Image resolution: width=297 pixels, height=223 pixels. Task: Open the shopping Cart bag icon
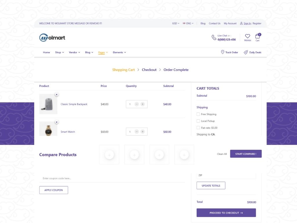(x=257, y=36)
